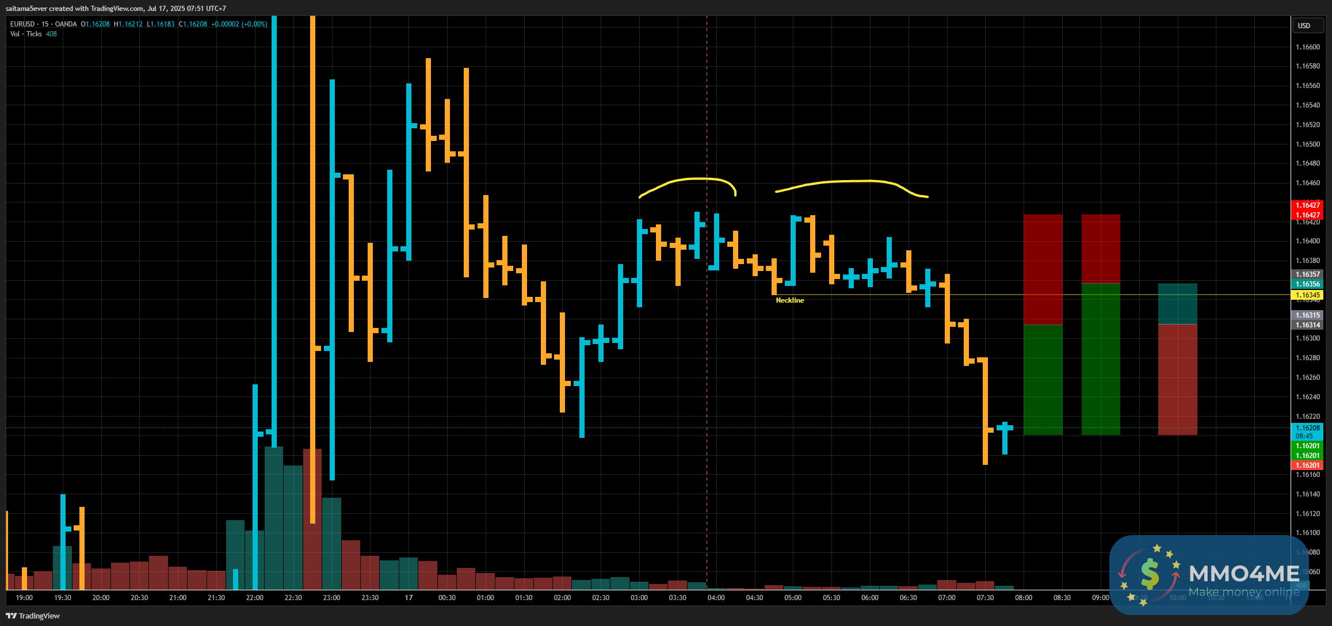Click the tallest teal volume bar
This screenshot has width=1332, height=626.
274,518
